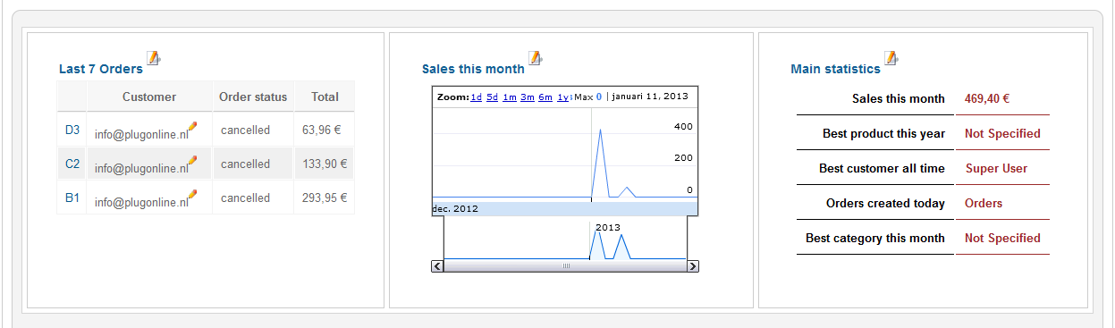
Task: Set chart zoom to 5d
Action: pyautogui.click(x=492, y=97)
